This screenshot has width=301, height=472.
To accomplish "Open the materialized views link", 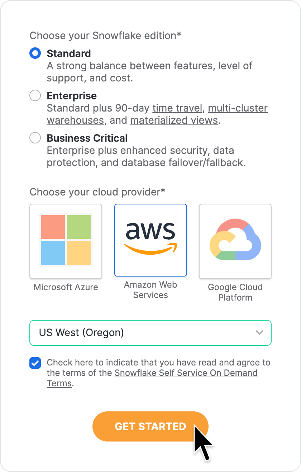I will click(x=174, y=120).
